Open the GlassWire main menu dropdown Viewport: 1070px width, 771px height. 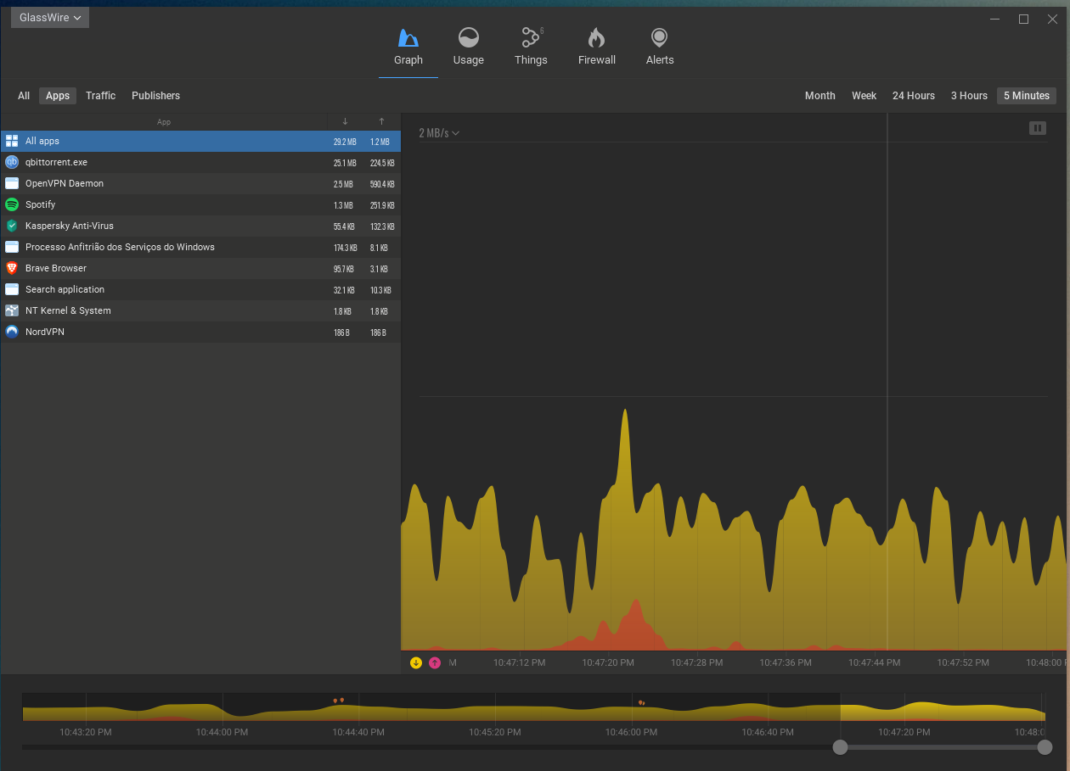tap(50, 18)
